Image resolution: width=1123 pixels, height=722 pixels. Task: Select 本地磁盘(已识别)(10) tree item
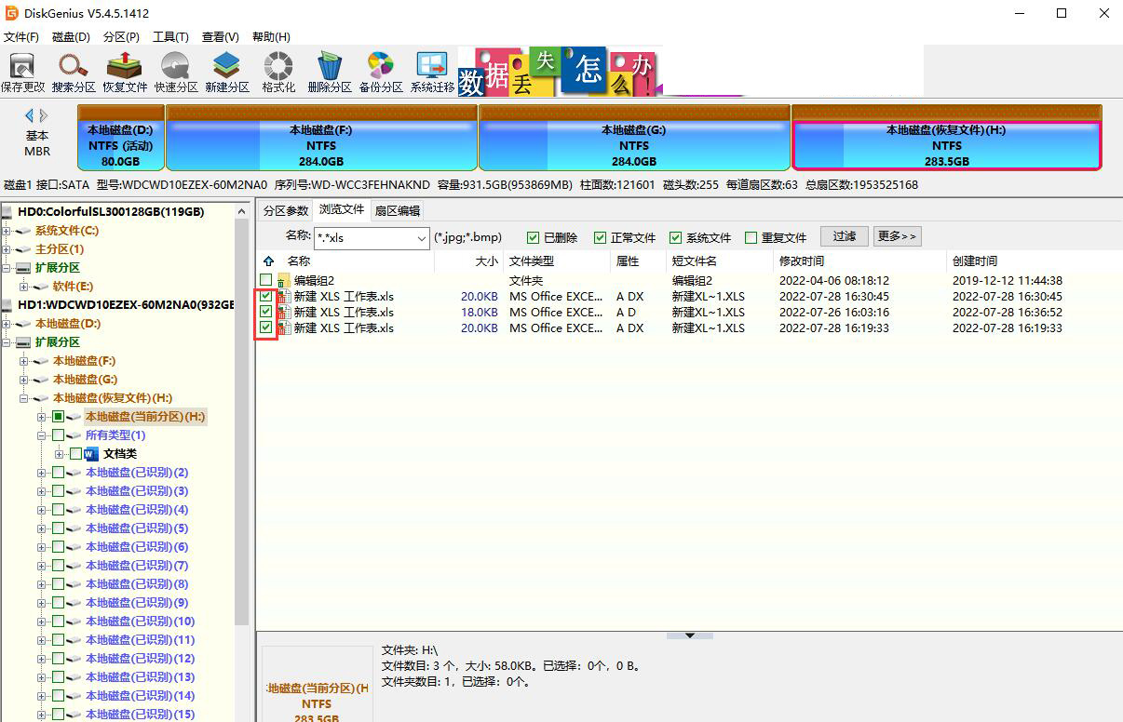pyautogui.click(x=140, y=622)
